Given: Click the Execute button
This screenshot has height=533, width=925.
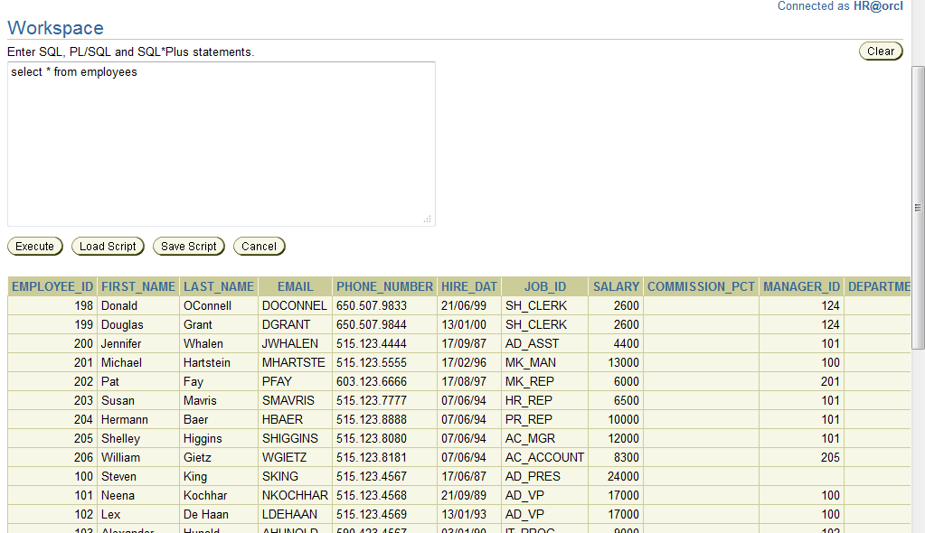Looking at the screenshot, I should 34,246.
